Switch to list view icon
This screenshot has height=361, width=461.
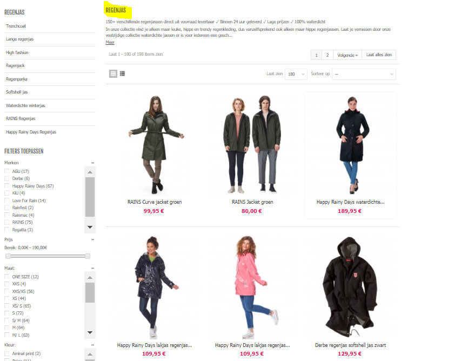point(123,73)
